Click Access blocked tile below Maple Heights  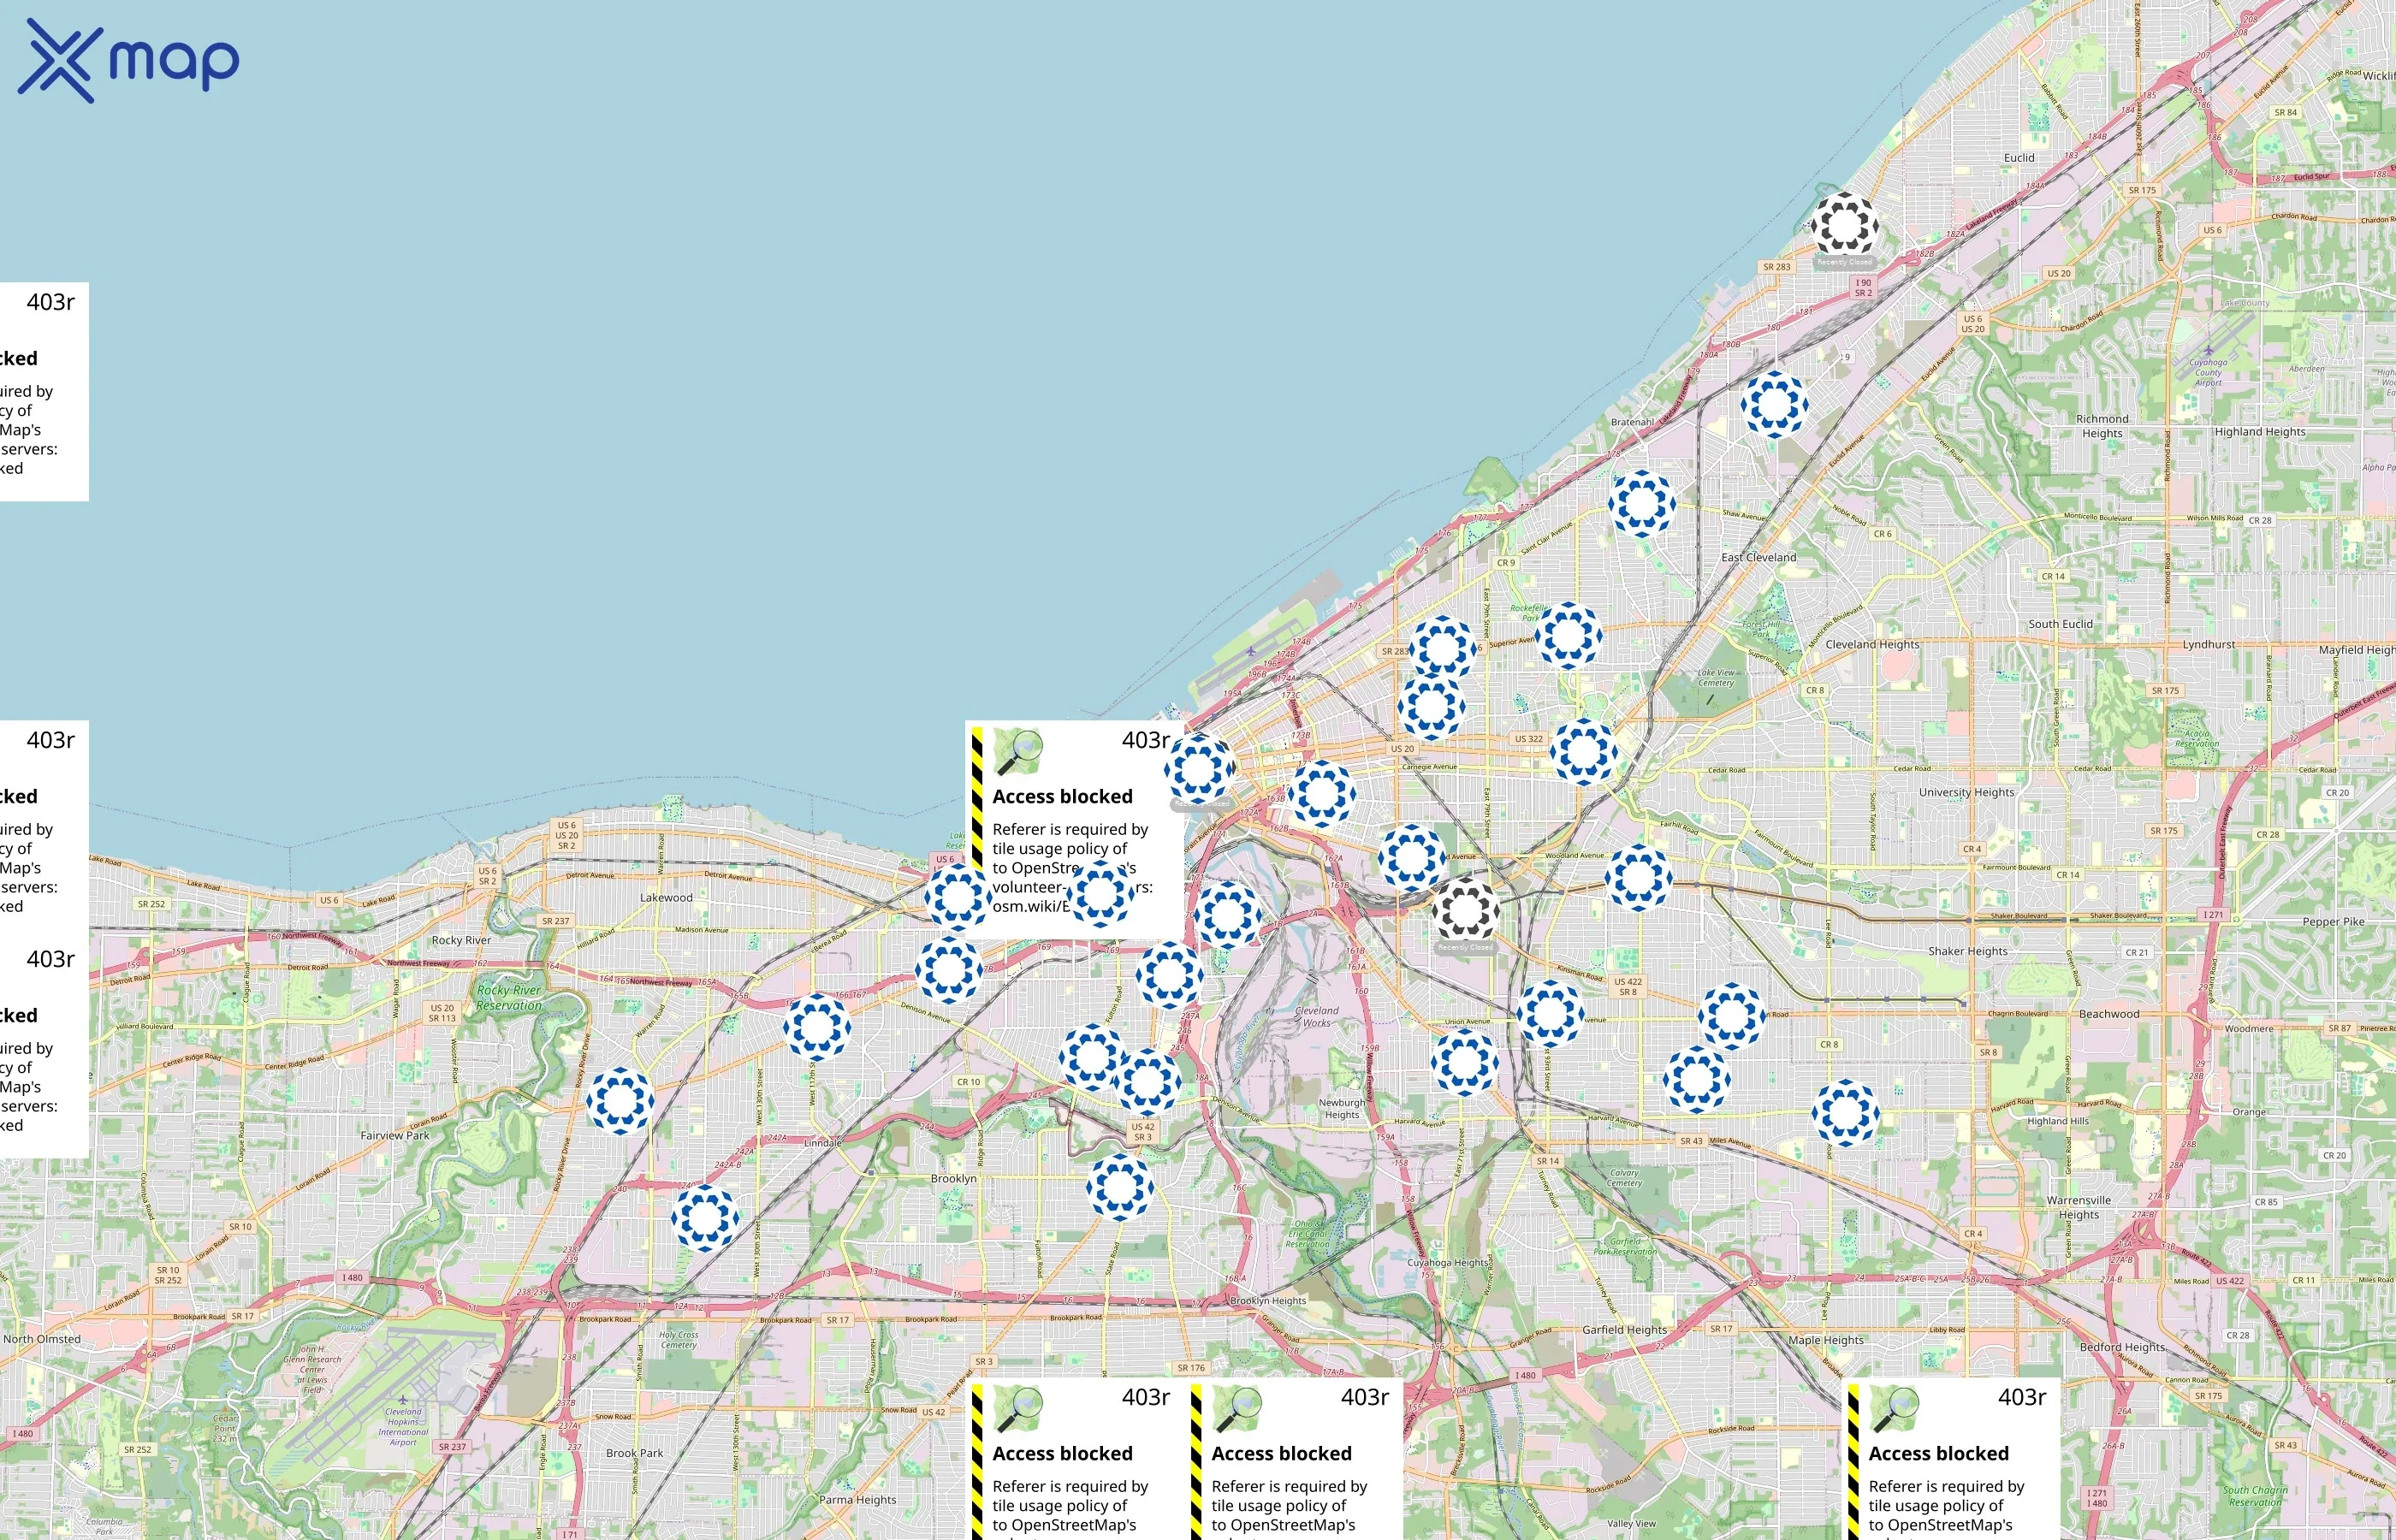click(x=1951, y=1459)
